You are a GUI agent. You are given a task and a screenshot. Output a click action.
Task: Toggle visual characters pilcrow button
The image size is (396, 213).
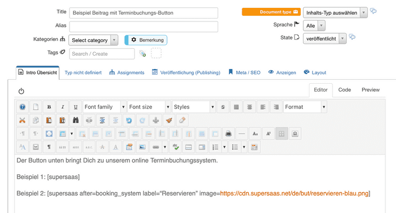(x=49, y=147)
